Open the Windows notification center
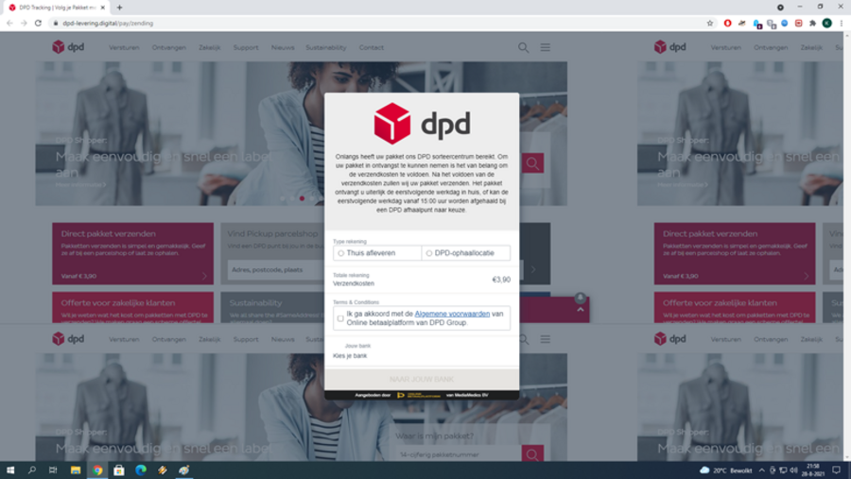 point(837,470)
